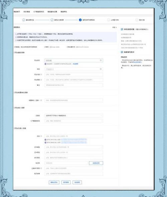
Task: Select the second reuse-responsible-person radio option
Action: click(x=45, y=142)
